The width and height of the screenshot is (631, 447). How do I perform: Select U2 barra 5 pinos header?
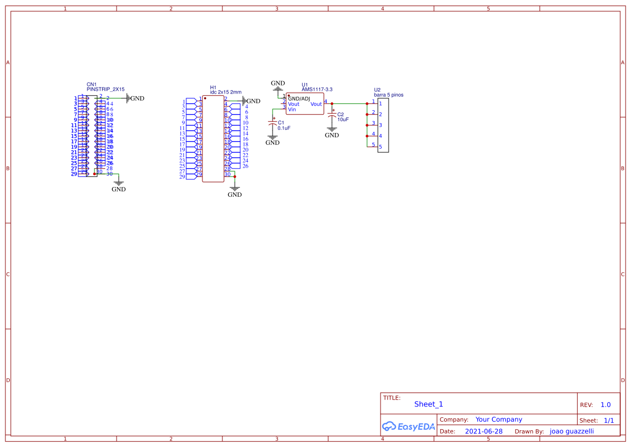coord(383,125)
